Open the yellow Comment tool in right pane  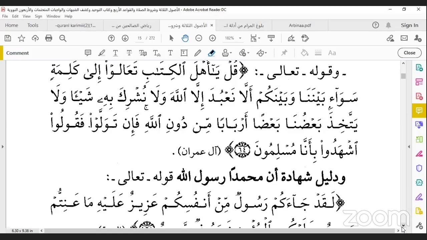(419, 110)
